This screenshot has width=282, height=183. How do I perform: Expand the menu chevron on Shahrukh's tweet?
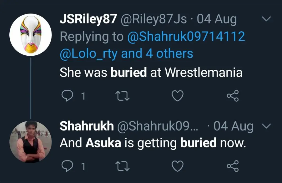pos(266,126)
